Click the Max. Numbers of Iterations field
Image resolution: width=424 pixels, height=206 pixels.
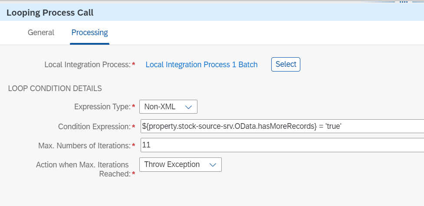(282, 145)
